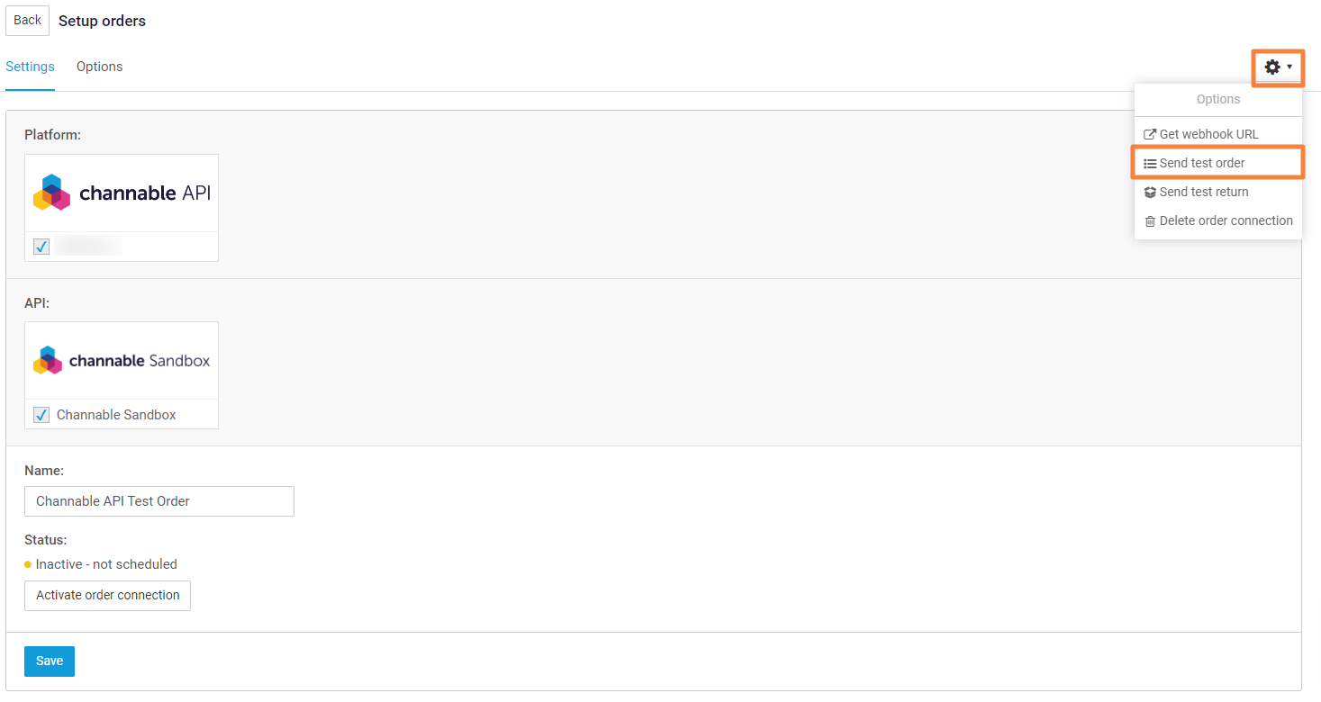Click the channable Sandbox logo
This screenshot has width=1321, height=702.
[x=121, y=360]
